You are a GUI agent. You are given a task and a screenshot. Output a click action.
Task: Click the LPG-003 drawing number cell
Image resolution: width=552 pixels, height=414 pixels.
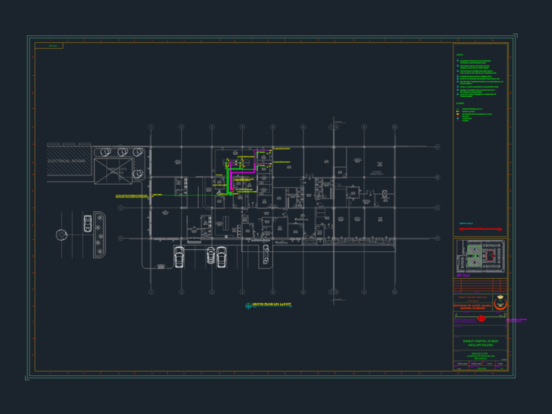tap(482, 368)
